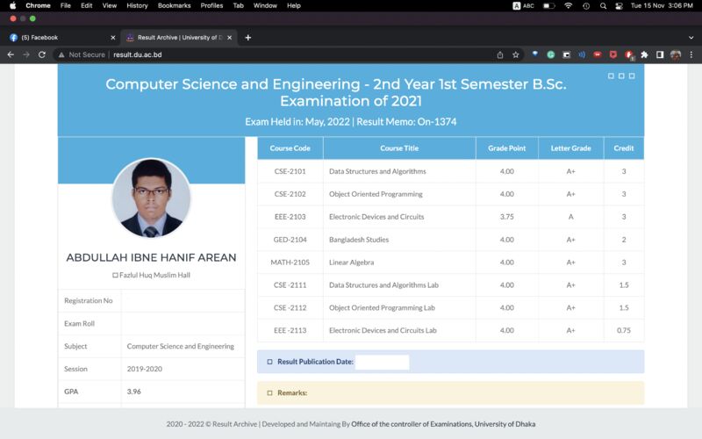Screen dimensions: 702x439
Task: Click the session value 2019-2020
Action: coord(144,369)
